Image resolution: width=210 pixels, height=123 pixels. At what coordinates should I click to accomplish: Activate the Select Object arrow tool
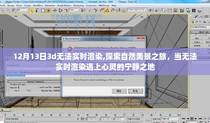tap(32, 10)
